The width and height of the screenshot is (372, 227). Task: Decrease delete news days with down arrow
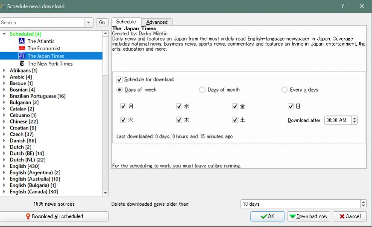pos(363,206)
